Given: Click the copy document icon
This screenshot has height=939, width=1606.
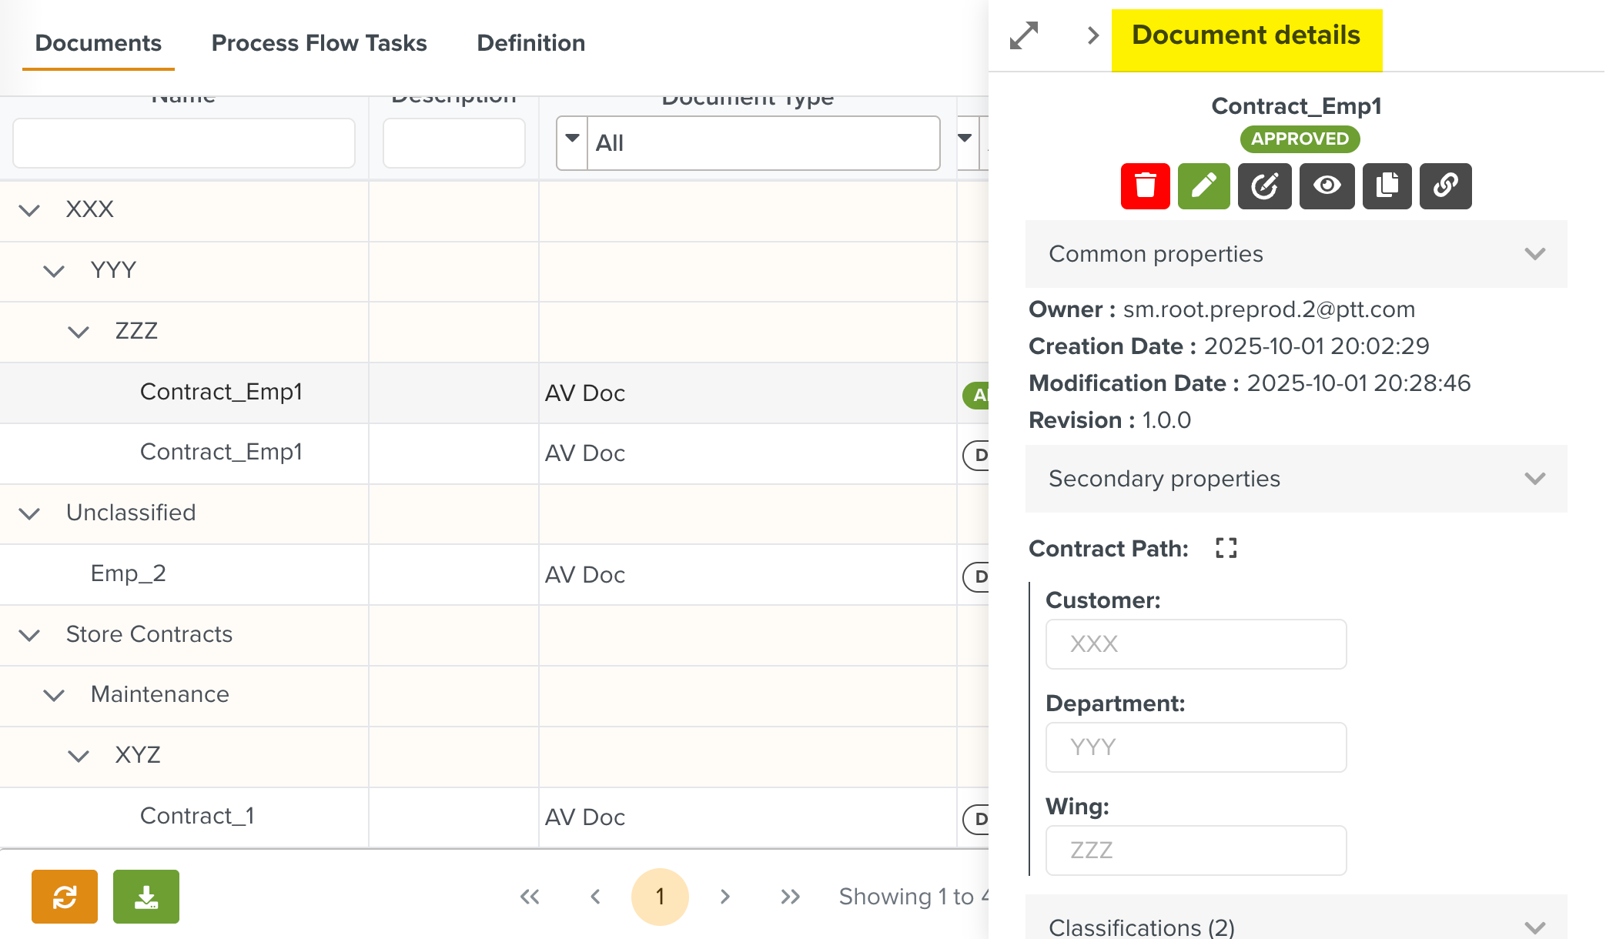Looking at the screenshot, I should pos(1387,185).
